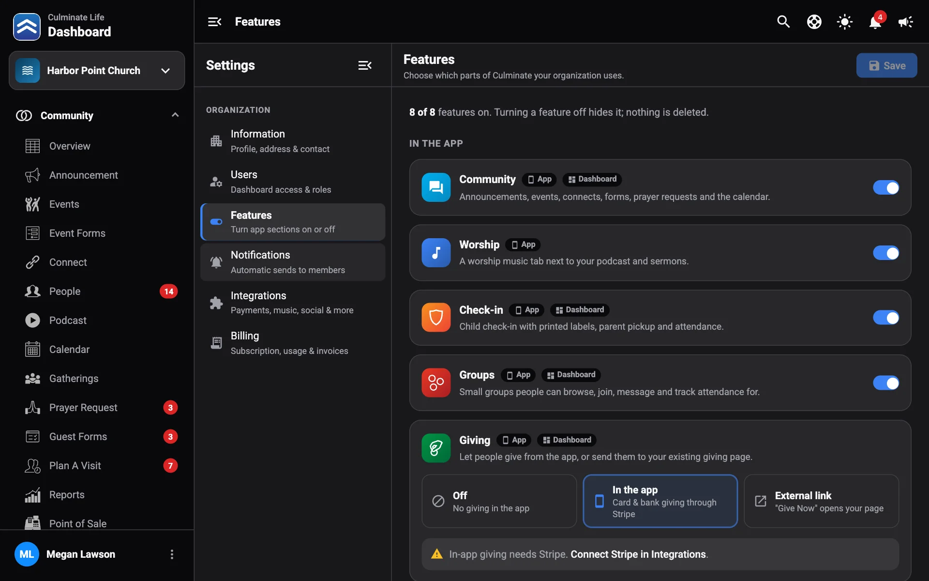Image resolution: width=929 pixels, height=581 pixels.
Task: Open Gatherings in the sidebar
Action: click(97, 379)
